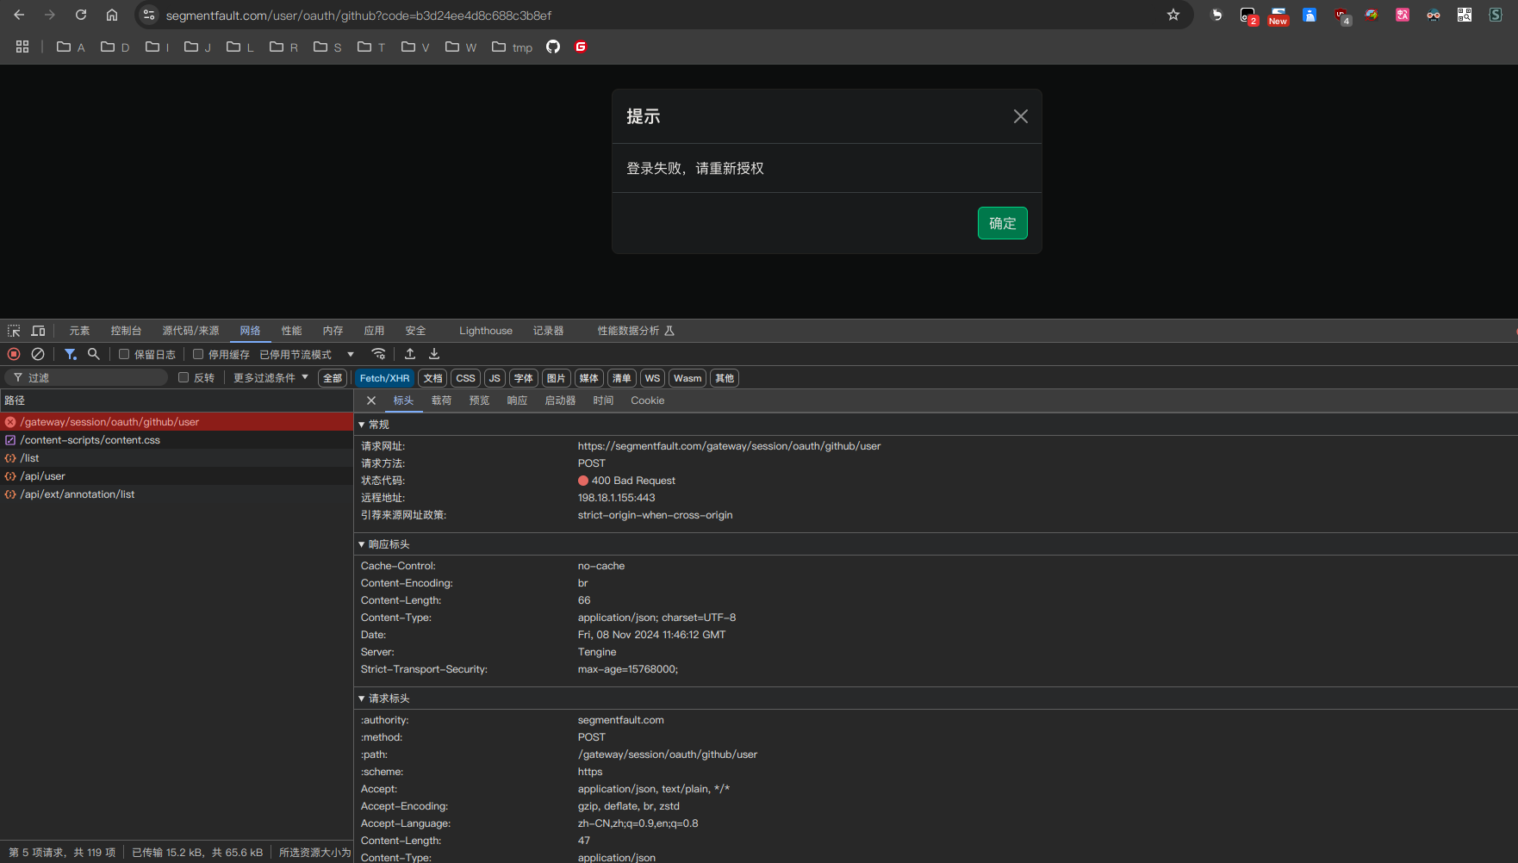Enable 反转 filter checkbox
The height and width of the screenshot is (863, 1518).
point(184,377)
